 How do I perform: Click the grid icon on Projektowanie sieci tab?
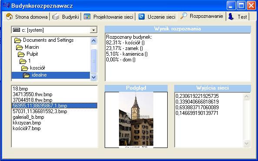pyautogui.click(x=87, y=17)
